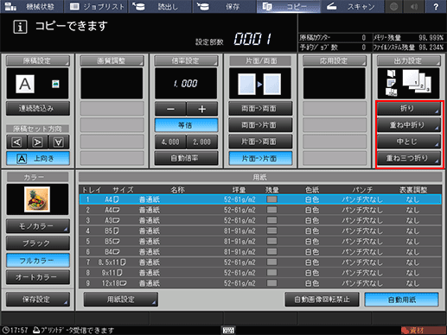Select tray 6 B4 paper row
The image size is (447, 335).
pyautogui.click(x=260, y=252)
